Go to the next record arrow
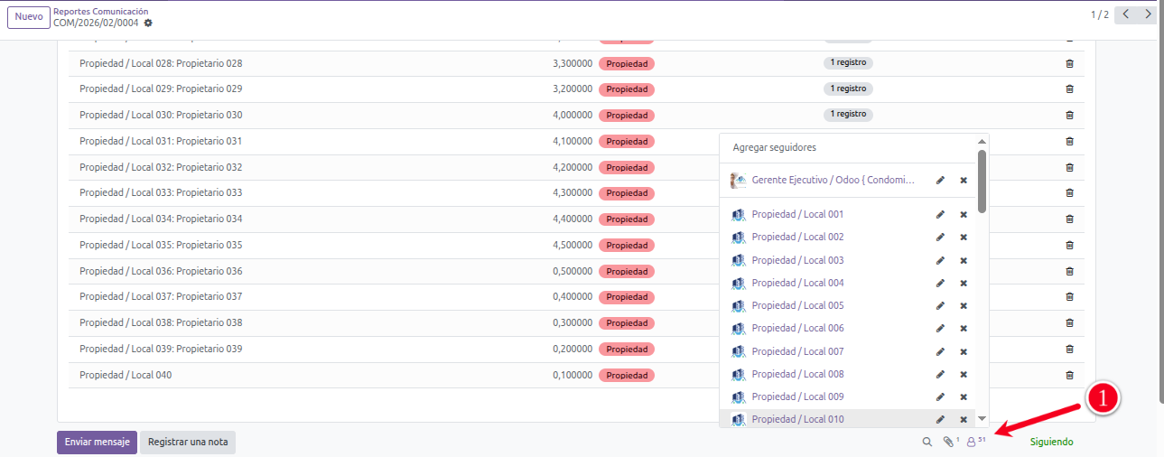This screenshot has height=457, width=1164. [1147, 14]
